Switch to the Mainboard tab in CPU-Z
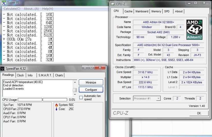The image size is (212, 137). pyautogui.click(x=142, y=11)
